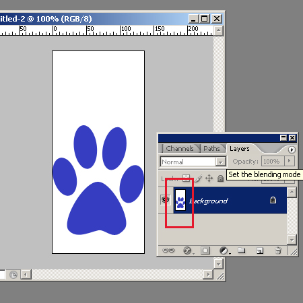Create new fill or adjustment layer
Image resolution: width=303 pixels, height=303 pixels.
pyautogui.click(x=224, y=250)
